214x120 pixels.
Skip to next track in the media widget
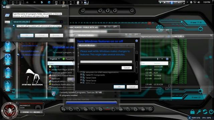(115, 10)
